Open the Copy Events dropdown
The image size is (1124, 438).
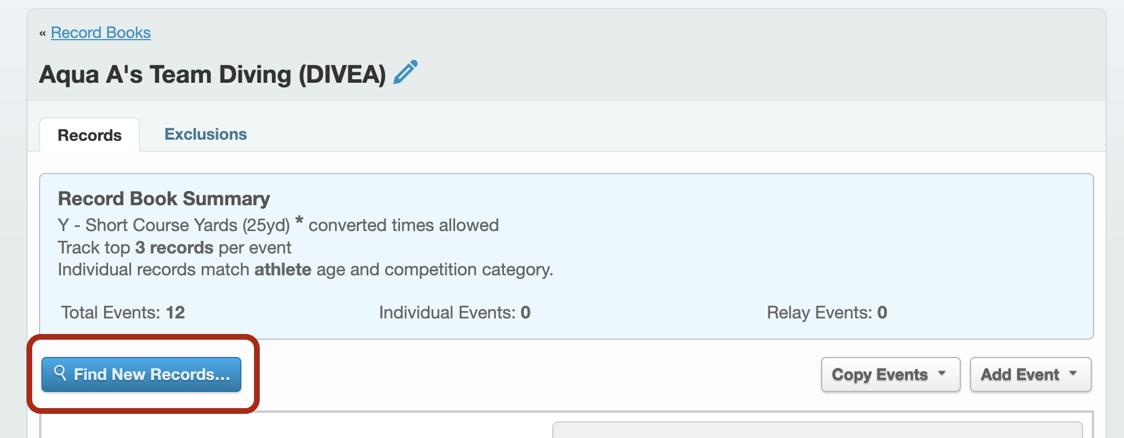pyautogui.click(x=891, y=375)
